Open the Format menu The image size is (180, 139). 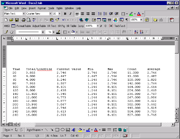[42, 8]
